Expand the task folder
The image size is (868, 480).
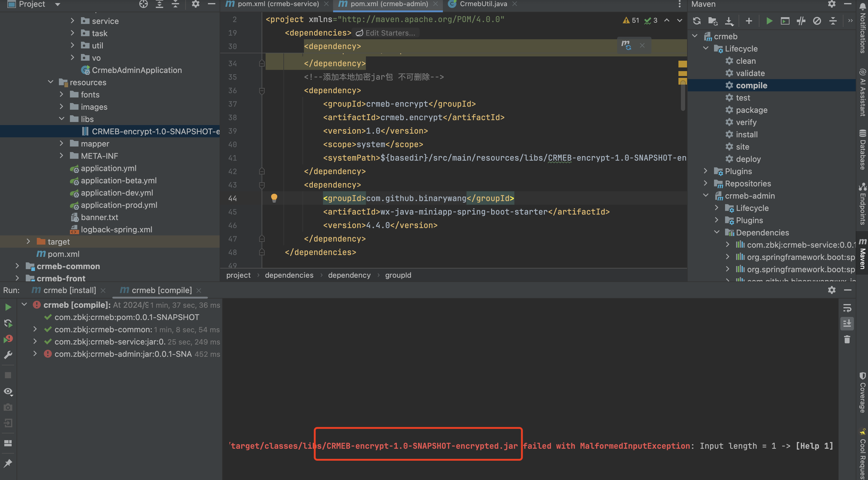coord(72,33)
